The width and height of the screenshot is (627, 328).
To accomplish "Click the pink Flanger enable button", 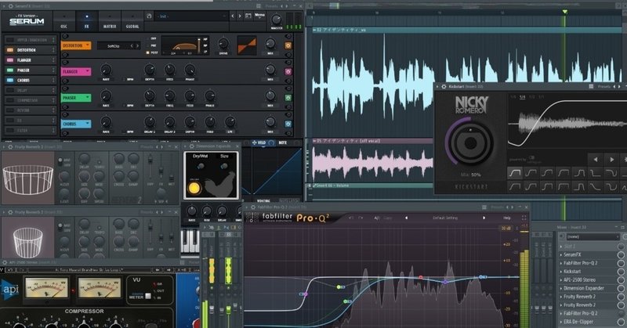I will click(x=288, y=72).
